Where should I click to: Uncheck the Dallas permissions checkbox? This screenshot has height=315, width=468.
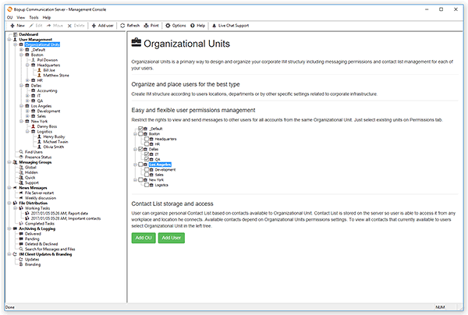tap(140, 149)
